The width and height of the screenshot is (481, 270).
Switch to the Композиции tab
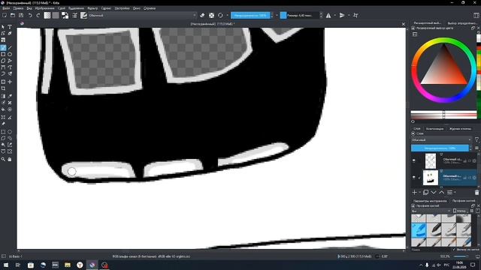click(x=434, y=128)
